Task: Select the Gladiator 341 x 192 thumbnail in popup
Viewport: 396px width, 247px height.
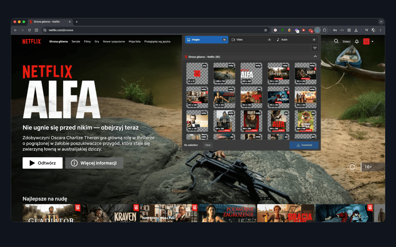Action: [x=278, y=73]
